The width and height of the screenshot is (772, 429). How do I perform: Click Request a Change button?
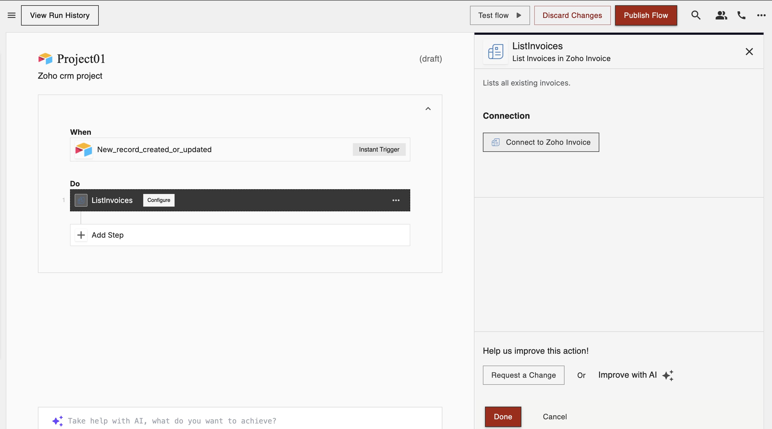tap(523, 375)
